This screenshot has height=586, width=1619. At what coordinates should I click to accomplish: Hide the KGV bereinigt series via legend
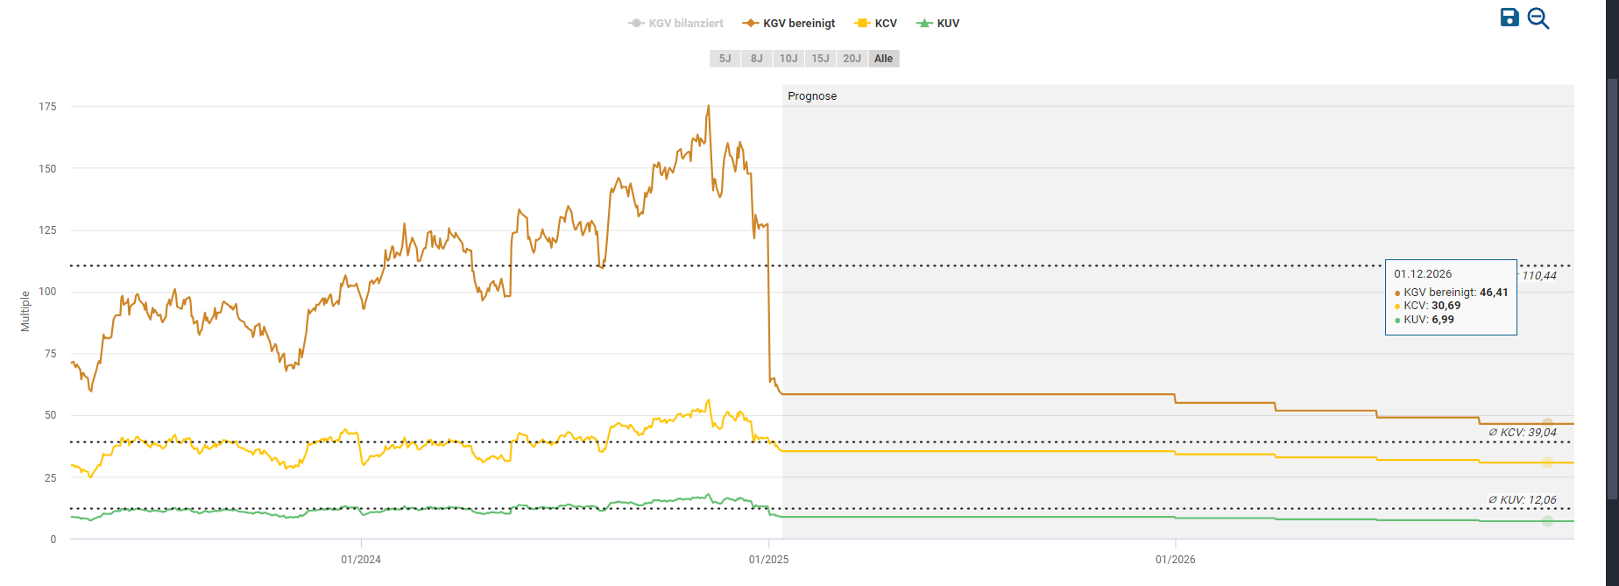click(789, 24)
